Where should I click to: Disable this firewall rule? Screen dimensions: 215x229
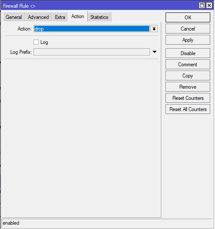[188, 53]
